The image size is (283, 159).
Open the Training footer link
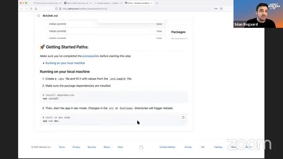click(x=218, y=147)
